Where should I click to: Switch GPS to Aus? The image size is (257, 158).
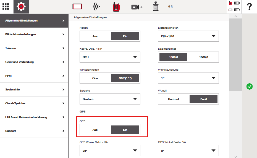tap(95, 130)
